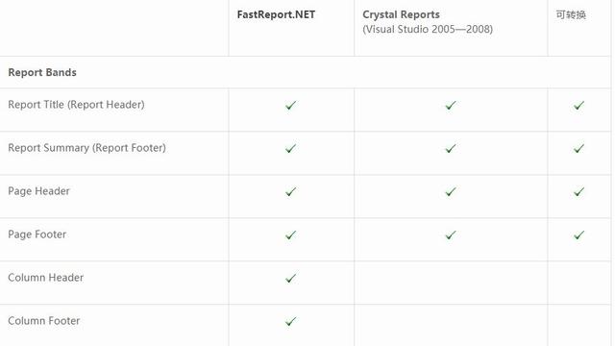Click the Report Bands section title

coord(42,72)
